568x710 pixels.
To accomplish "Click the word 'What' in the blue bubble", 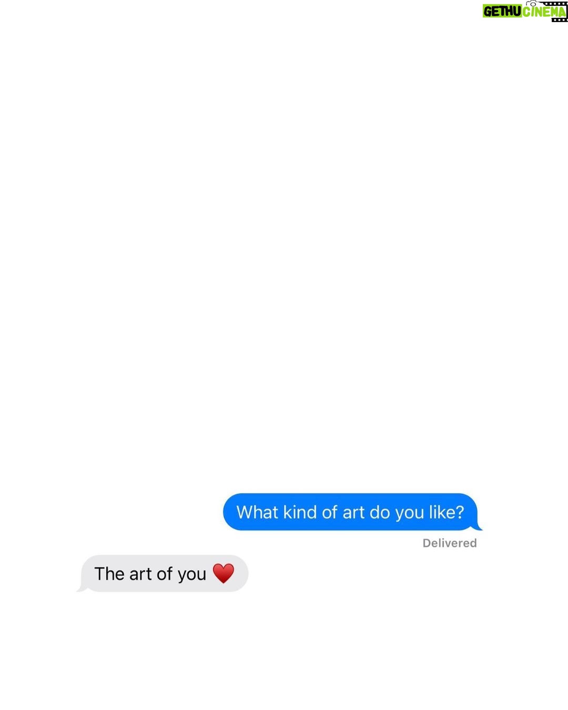I will tap(257, 512).
